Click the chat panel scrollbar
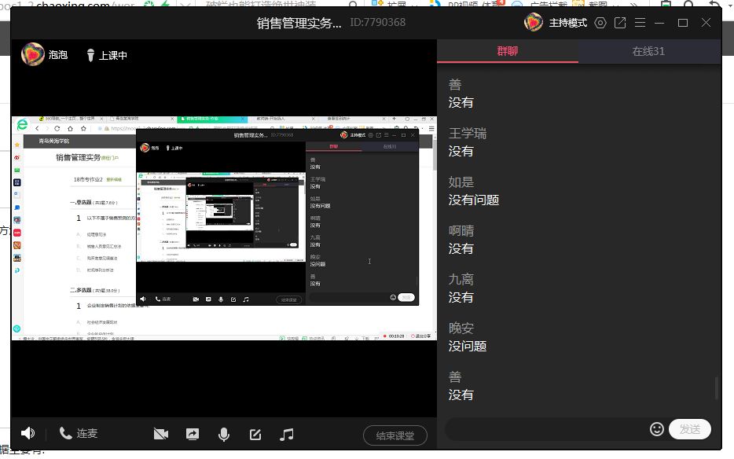Viewport: 734px width, 459px height. coord(716,389)
